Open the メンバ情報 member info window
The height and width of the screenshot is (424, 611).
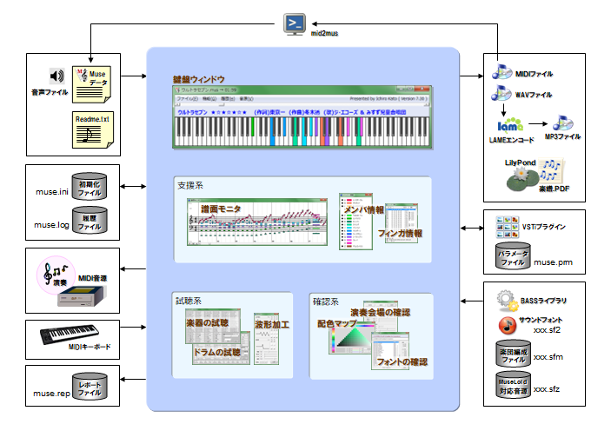(x=356, y=226)
